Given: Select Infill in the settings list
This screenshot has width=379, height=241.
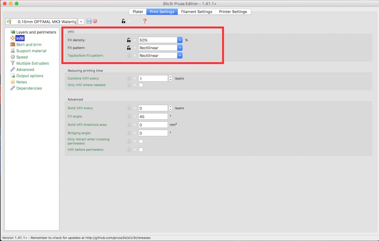Looking at the screenshot, I should 20,38.
